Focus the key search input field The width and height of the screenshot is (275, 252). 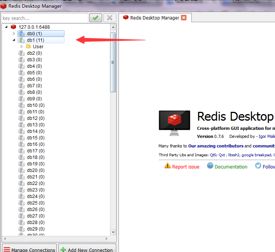click(45, 18)
